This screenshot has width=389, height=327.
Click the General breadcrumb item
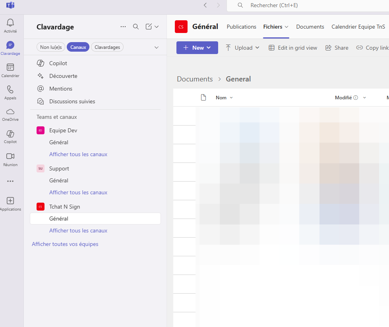(238, 79)
